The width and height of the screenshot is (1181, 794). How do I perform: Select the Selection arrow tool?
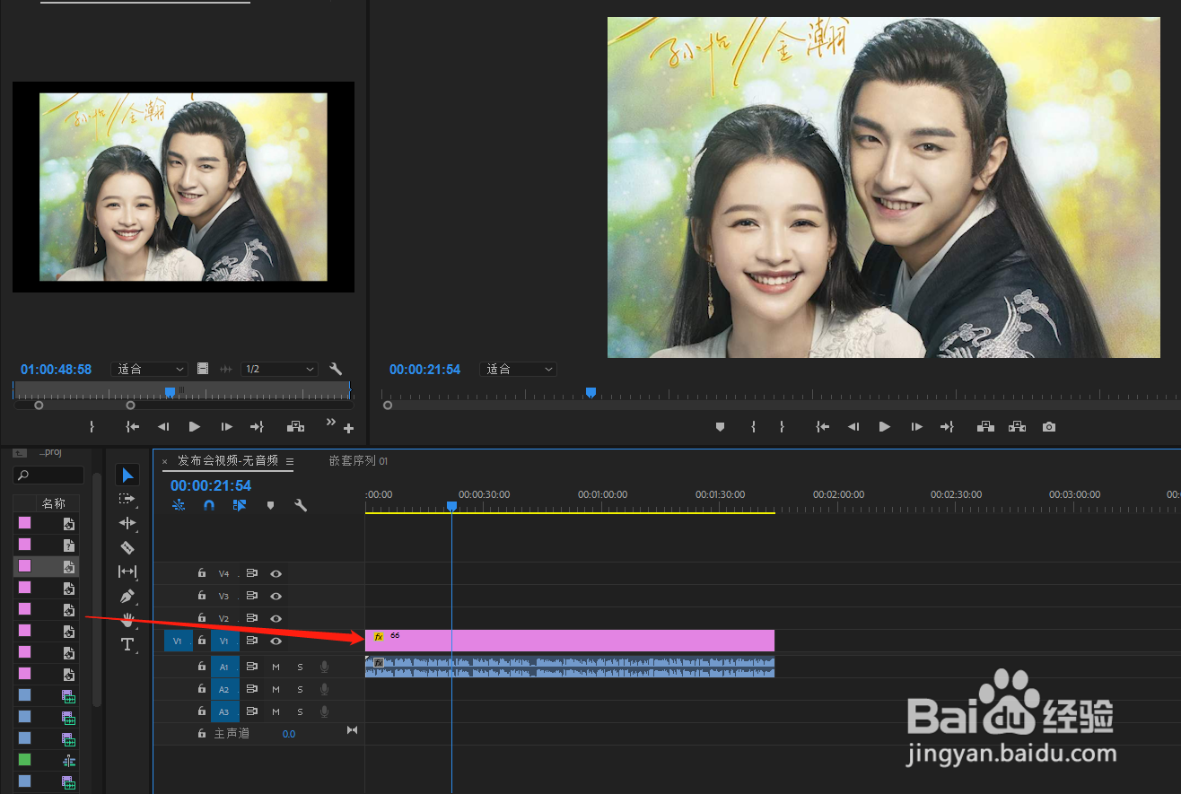(x=127, y=475)
